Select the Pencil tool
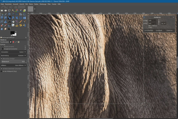178x119 pixels. [20, 21]
